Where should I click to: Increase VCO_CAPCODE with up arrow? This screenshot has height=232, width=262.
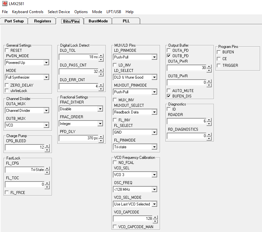[155, 217]
